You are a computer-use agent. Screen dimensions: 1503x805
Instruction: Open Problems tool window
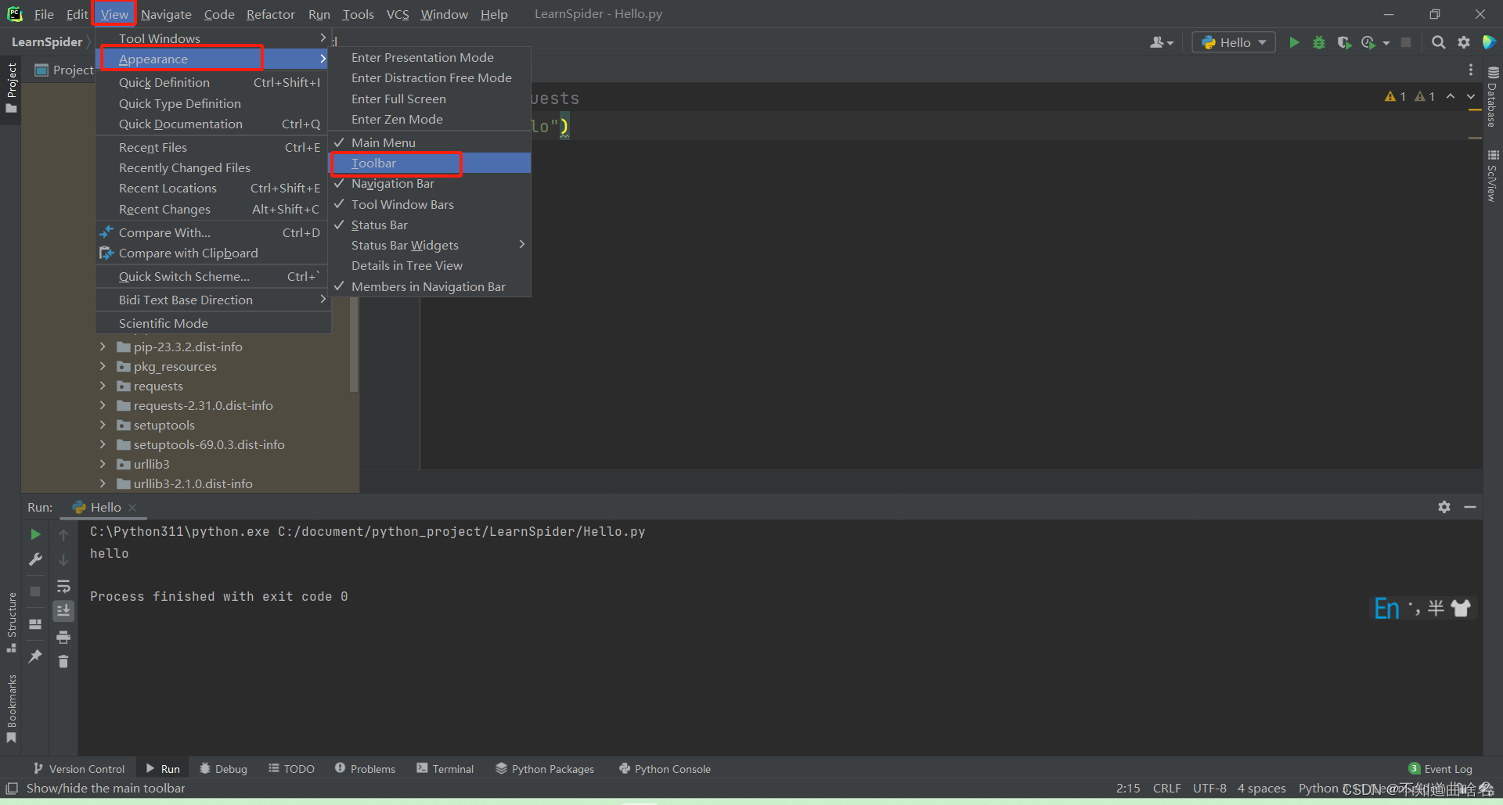click(x=365, y=769)
